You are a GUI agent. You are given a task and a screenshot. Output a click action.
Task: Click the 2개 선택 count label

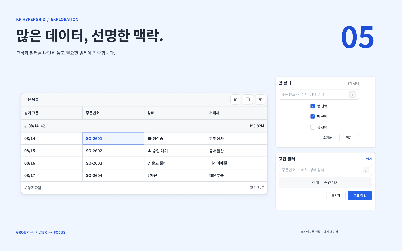pyautogui.click(x=353, y=83)
